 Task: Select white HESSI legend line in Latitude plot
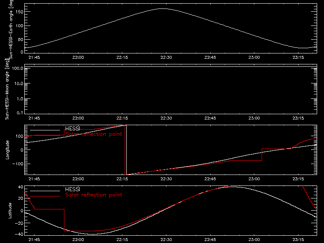[x=45, y=191]
